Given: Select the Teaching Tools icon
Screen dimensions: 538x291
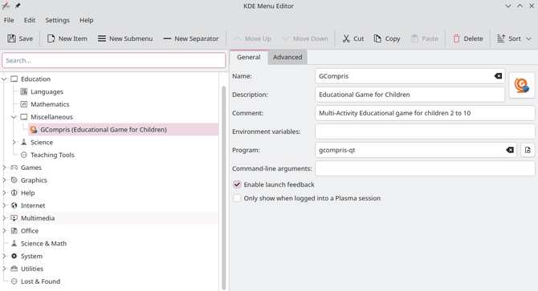Looking at the screenshot, I should point(23,155).
